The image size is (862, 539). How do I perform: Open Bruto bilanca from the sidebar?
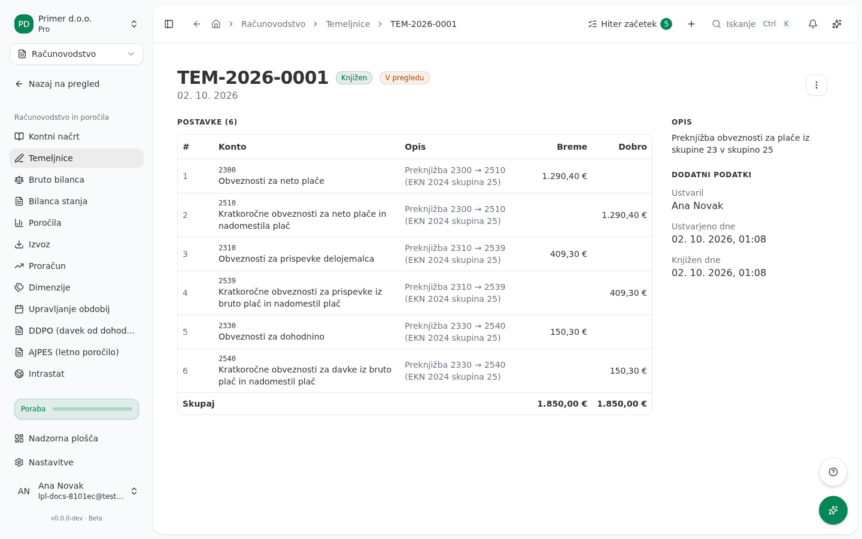click(x=77, y=180)
